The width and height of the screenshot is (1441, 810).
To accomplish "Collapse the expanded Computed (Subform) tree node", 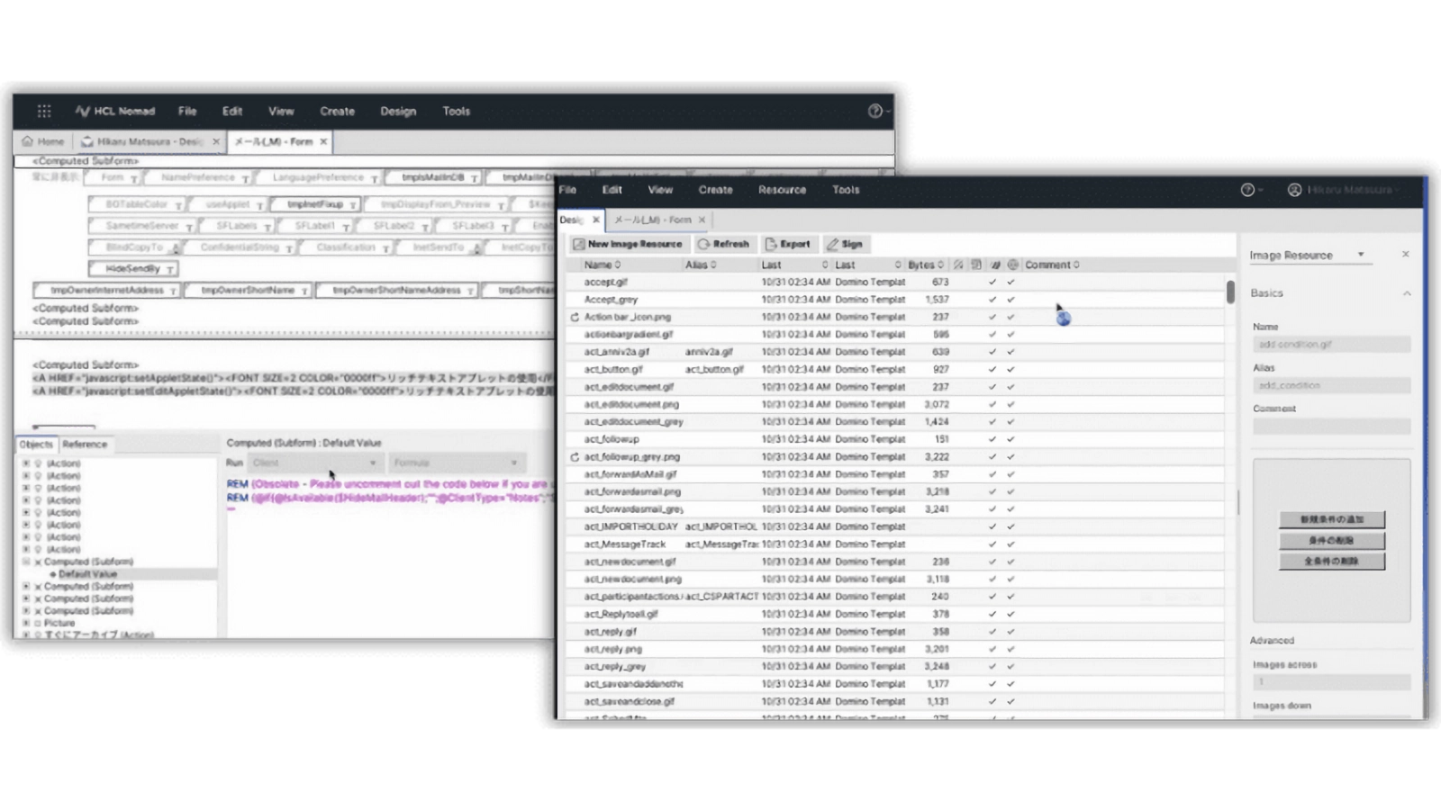I will [x=26, y=562].
